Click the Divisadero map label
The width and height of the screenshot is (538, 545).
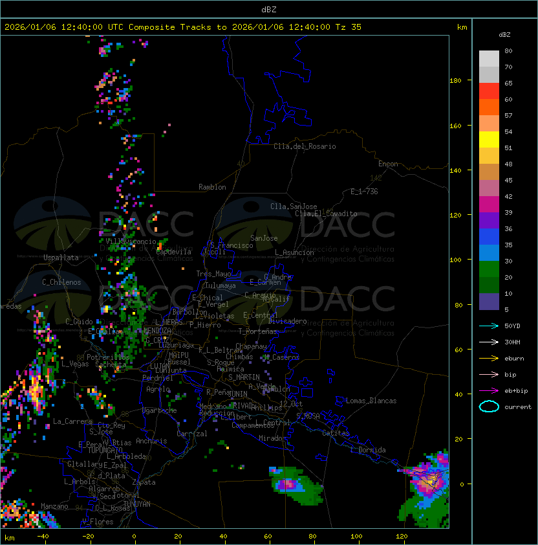[x=287, y=321]
